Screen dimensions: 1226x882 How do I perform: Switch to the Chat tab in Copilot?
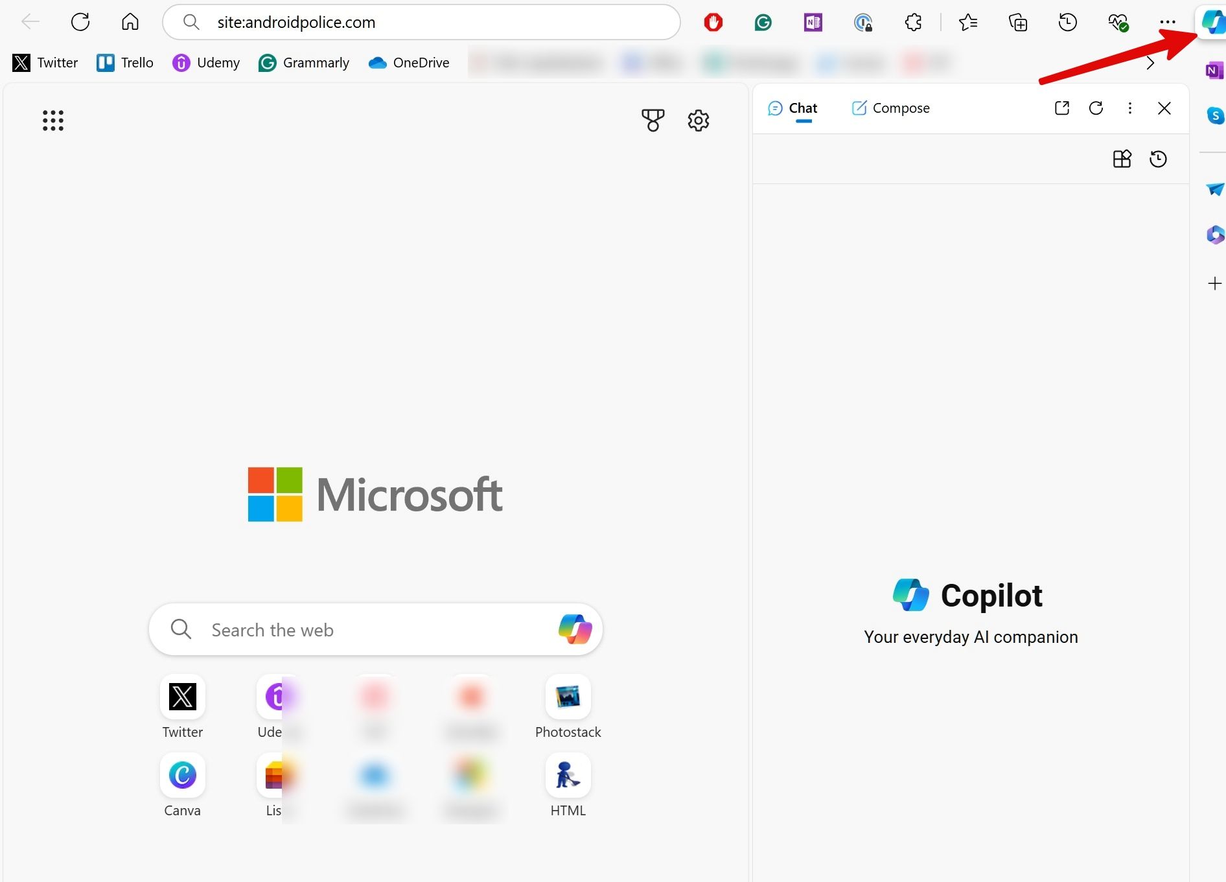pos(792,108)
